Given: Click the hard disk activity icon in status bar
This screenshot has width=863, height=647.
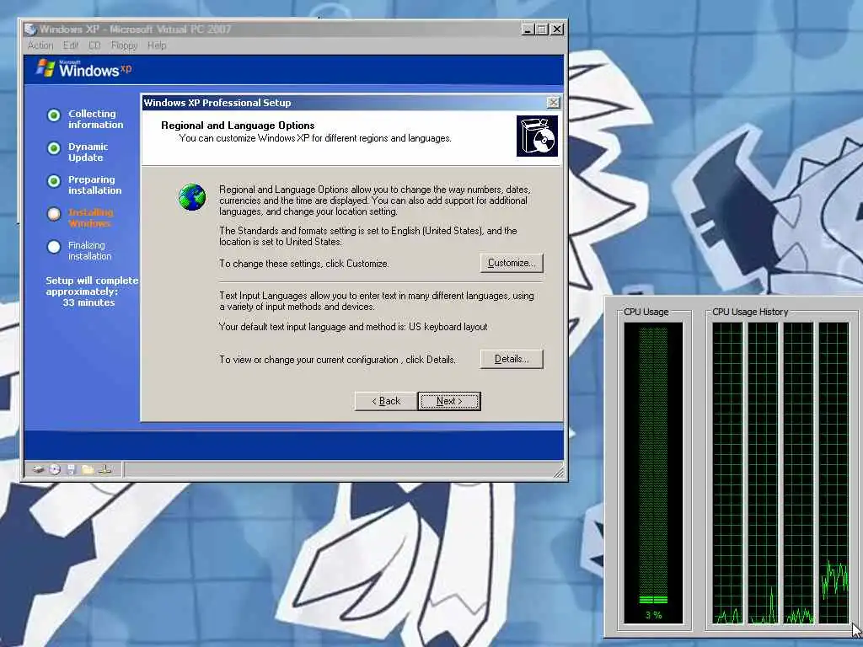Looking at the screenshot, I should coord(38,469).
